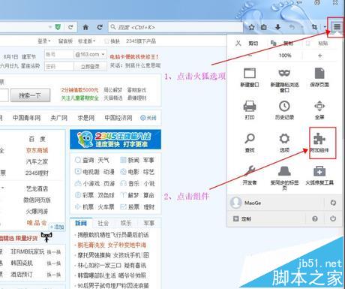
Task: Open 新建窗口 (new window) in menu
Action: pos(250,77)
